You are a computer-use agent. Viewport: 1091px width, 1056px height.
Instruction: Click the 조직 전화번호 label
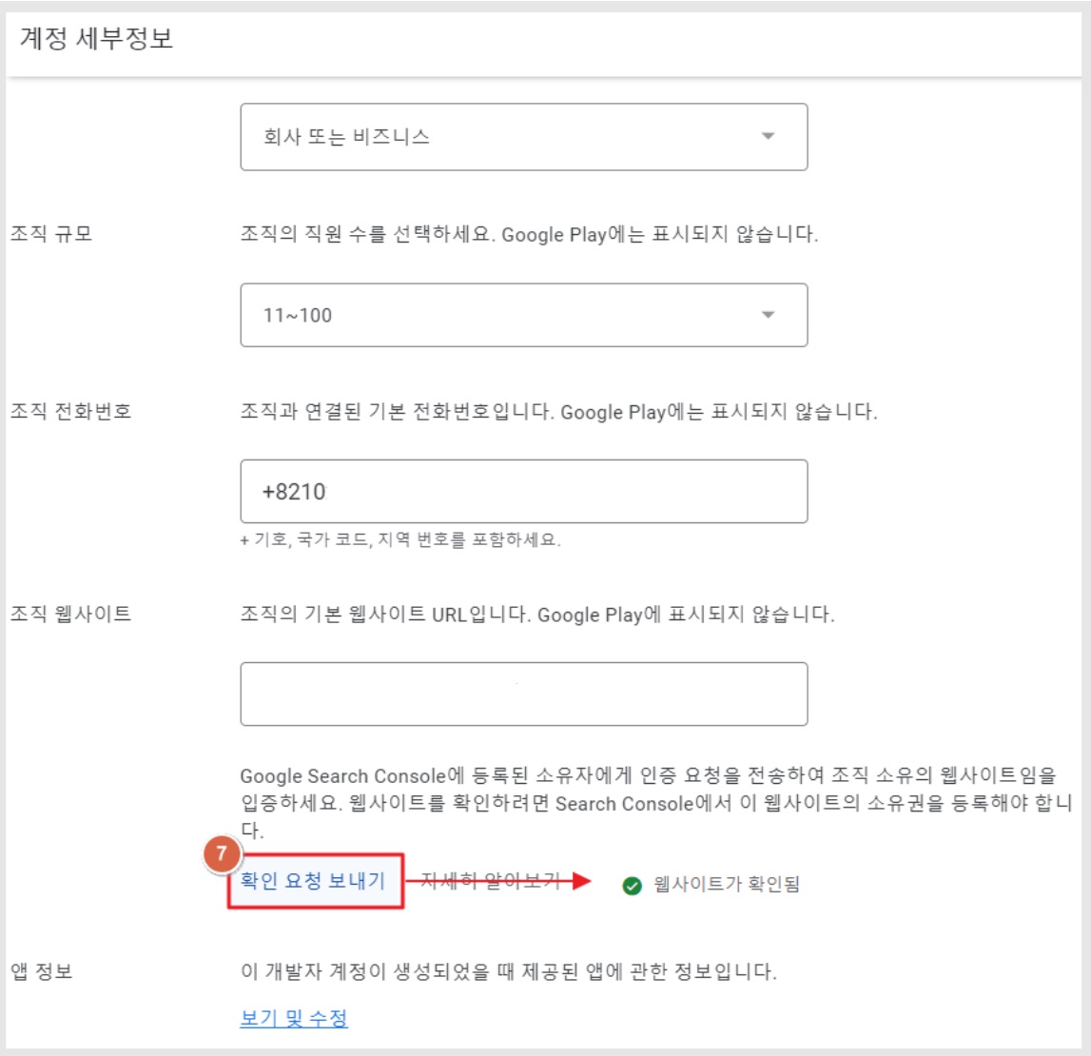click(71, 411)
